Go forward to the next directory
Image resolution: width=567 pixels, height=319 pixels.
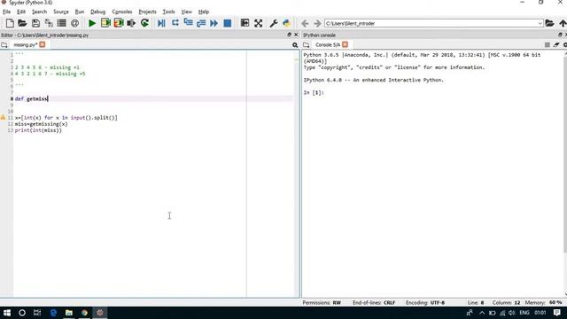(x=317, y=24)
